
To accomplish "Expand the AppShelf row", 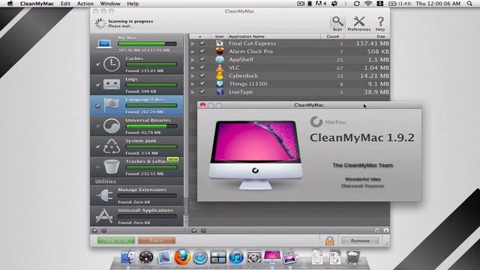I will tap(193, 60).
